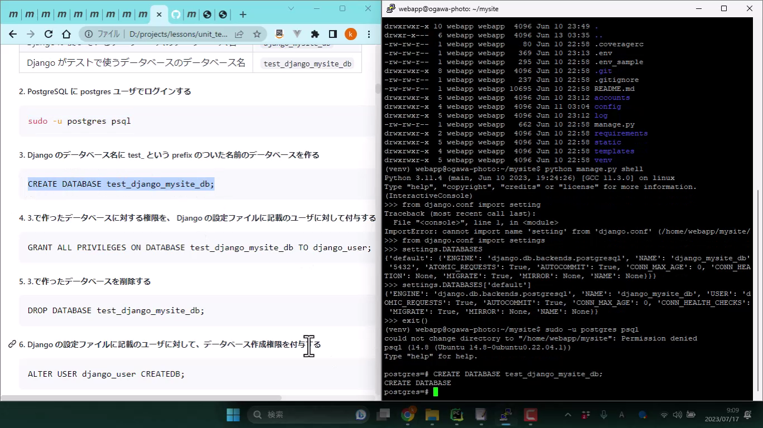Launch PyCharm from the taskbar
Screen dimensions: 763x428
click(x=457, y=415)
